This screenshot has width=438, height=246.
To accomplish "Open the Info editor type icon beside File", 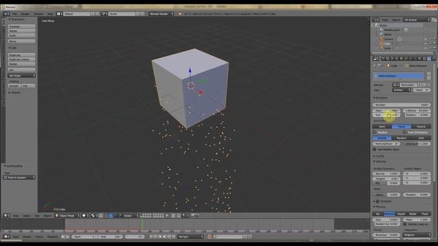I will (x=6, y=14).
